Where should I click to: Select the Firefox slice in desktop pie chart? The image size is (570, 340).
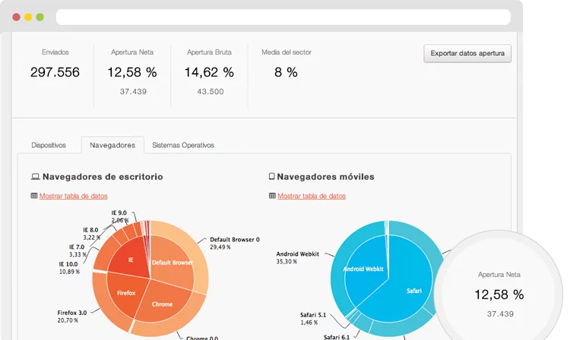pos(126,293)
